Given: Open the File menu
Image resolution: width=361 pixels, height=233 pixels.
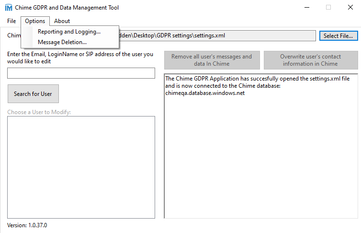Looking at the screenshot, I should [11, 21].
